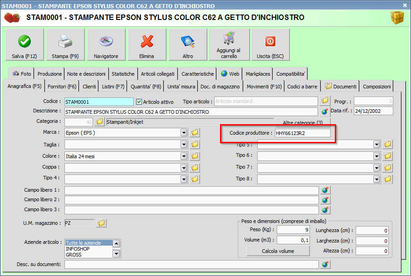This screenshot has width=411, height=276.
Task: Open the Compatibilita' tab
Action: [x=290, y=74]
